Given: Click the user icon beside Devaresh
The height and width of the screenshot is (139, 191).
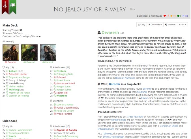Looking at the screenshot, I should (x=99, y=32).
